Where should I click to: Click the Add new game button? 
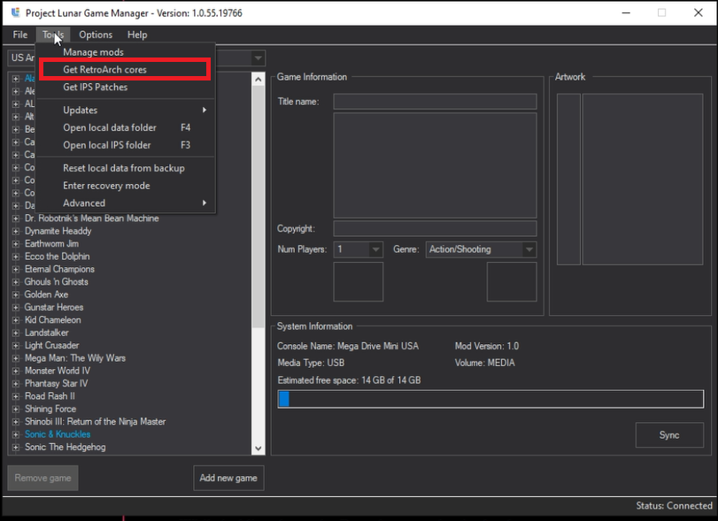(x=228, y=478)
